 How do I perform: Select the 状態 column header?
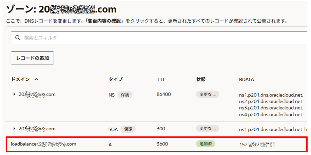coord(201,79)
